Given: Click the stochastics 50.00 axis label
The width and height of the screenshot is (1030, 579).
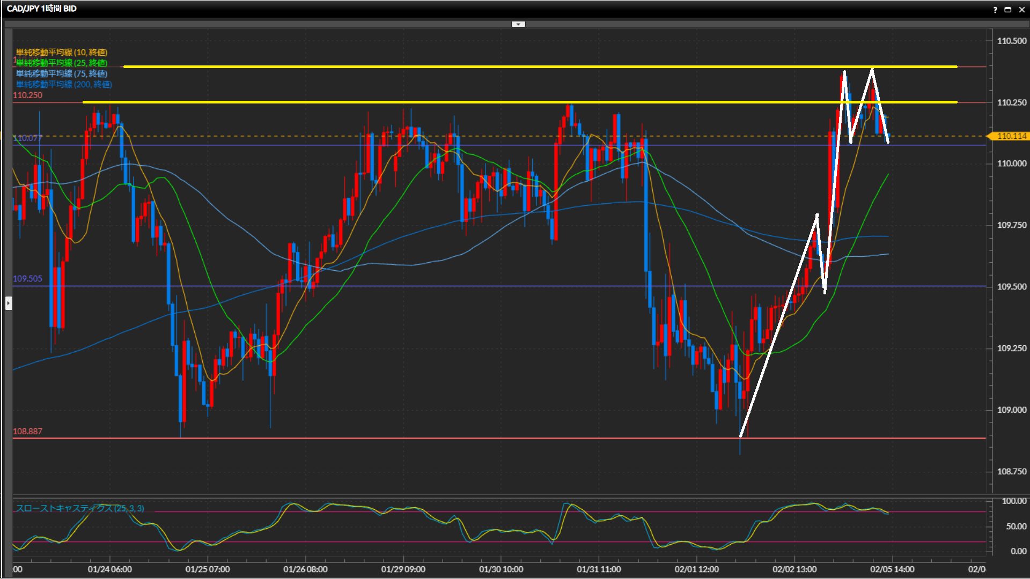Looking at the screenshot, I should [1016, 526].
